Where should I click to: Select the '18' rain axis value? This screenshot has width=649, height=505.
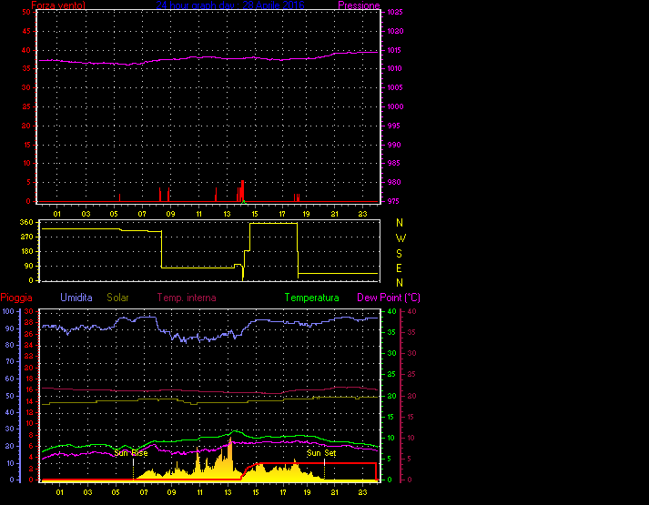click(x=29, y=379)
